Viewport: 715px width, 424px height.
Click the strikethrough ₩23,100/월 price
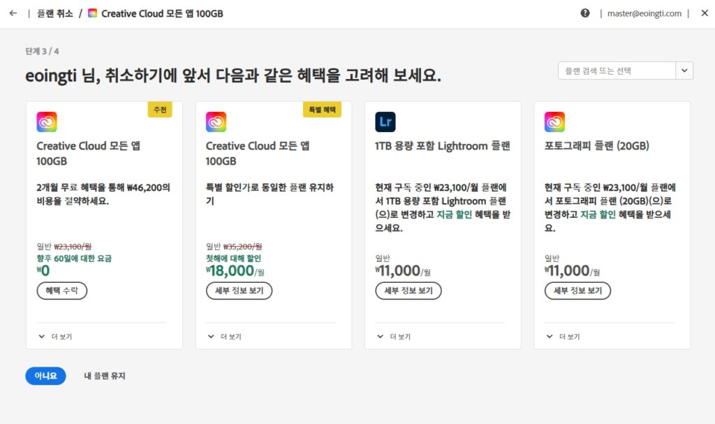point(73,247)
